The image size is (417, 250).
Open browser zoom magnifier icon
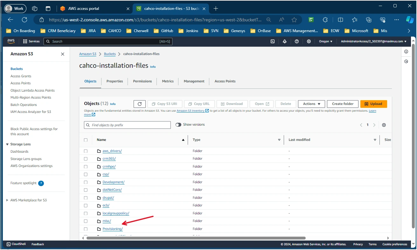(x=269, y=20)
